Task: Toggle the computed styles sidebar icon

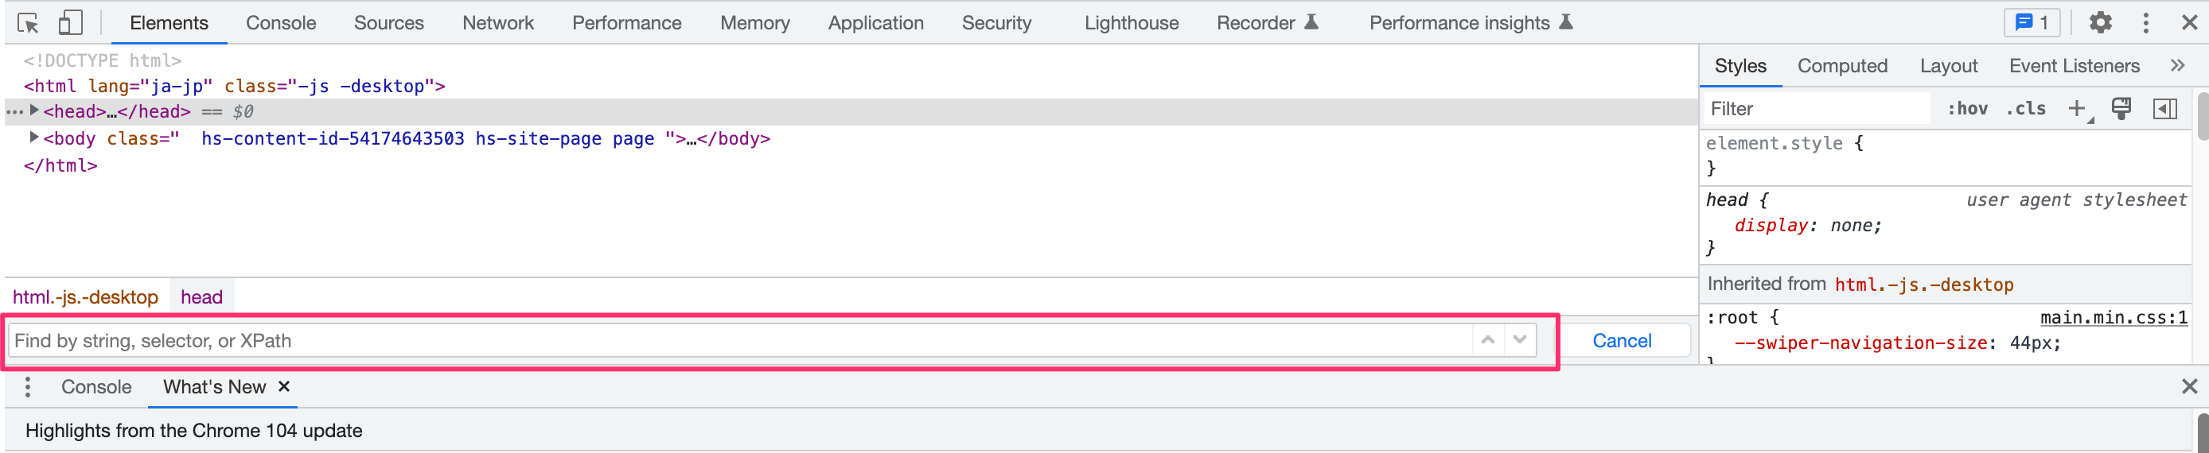Action: pyautogui.click(x=2164, y=109)
